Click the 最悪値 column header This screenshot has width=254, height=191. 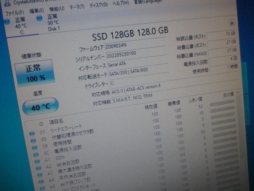pyautogui.click(x=174, y=103)
